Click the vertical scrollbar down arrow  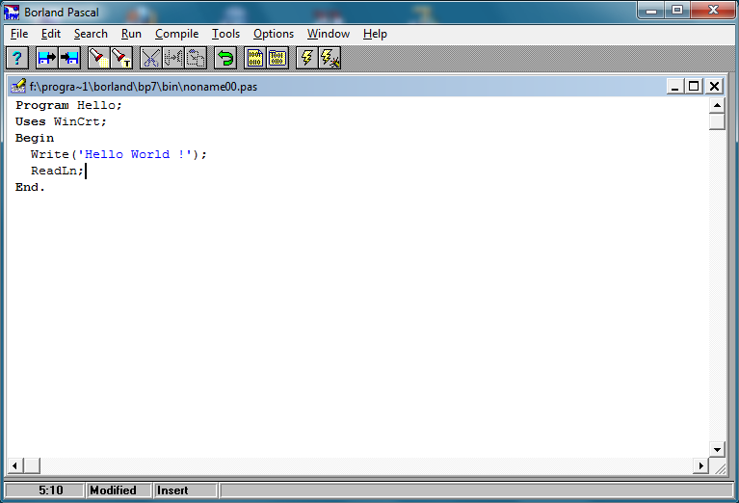[x=717, y=449]
